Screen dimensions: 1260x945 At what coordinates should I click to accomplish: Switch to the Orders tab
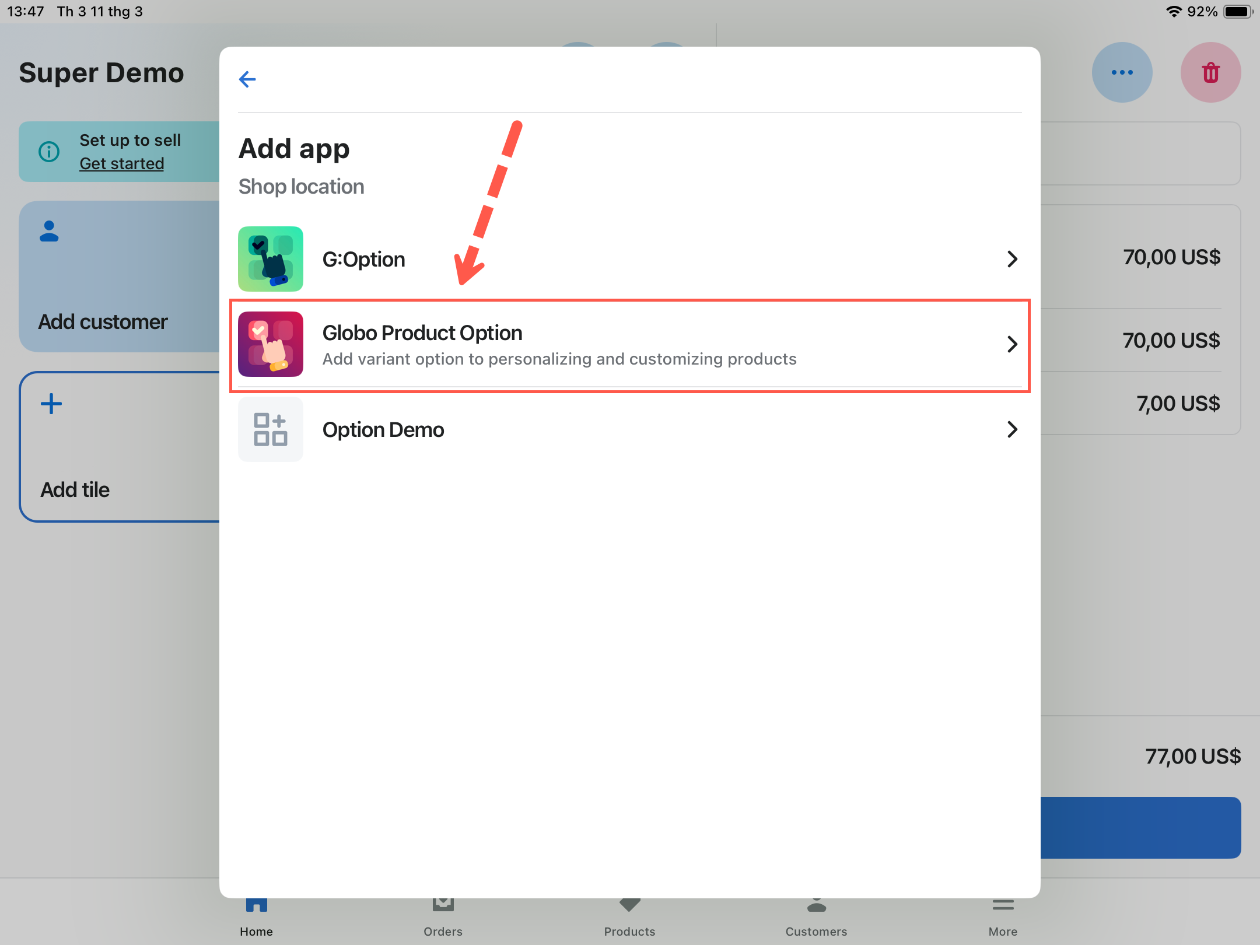pyautogui.click(x=443, y=918)
